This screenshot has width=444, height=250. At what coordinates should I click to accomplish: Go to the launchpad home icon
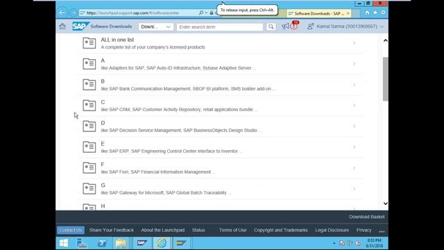[x=62, y=26]
